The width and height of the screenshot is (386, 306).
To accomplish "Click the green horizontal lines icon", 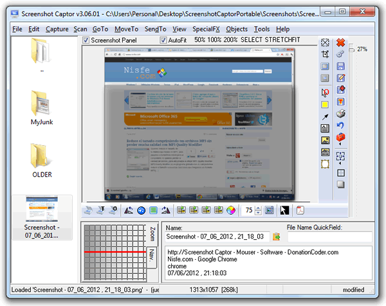I will (x=153, y=211).
